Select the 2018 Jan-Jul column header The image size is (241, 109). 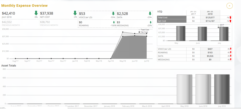tap(210, 13)
